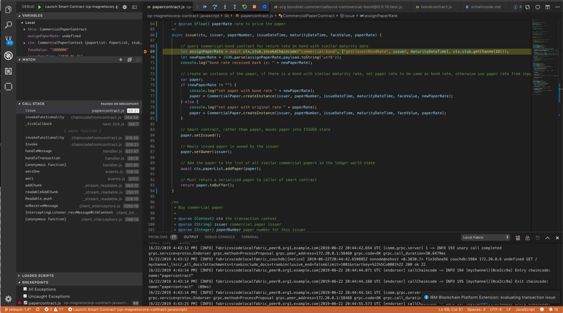Select the Debug view icon in activity bar
Image resolution: width=563 pixels, height=313 pixels.
pyautogui.click(x=8, y=56)
